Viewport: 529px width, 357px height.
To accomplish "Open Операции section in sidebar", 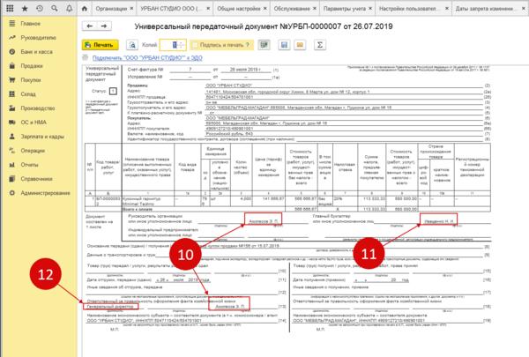I will pos(33,151).
